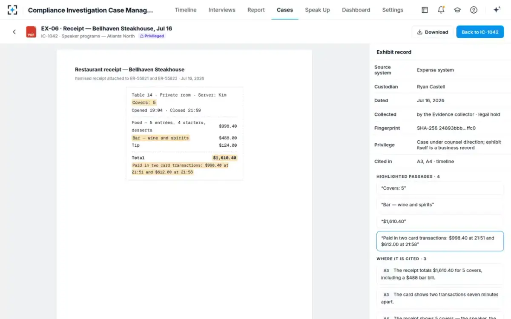Screen dimensions: 511x319
Task: Open citation about receipt totals $1,610.40
Action: (440, 274)
